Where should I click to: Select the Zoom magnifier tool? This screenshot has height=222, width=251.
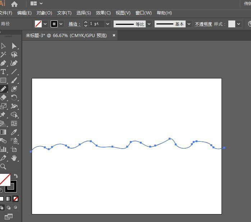point(3,167)
